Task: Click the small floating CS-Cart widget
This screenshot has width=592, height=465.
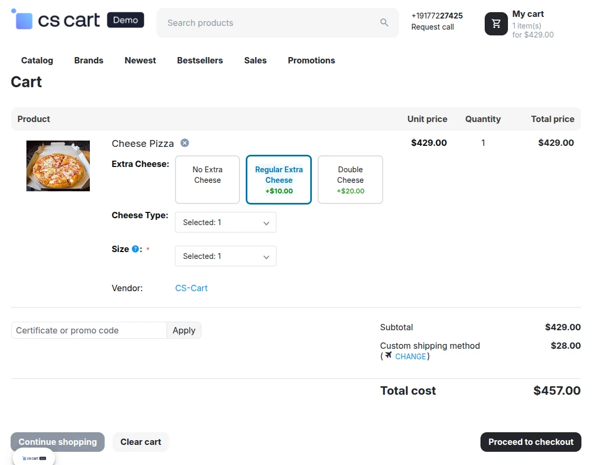Action: pyautogui.click(x=34, y=458)
